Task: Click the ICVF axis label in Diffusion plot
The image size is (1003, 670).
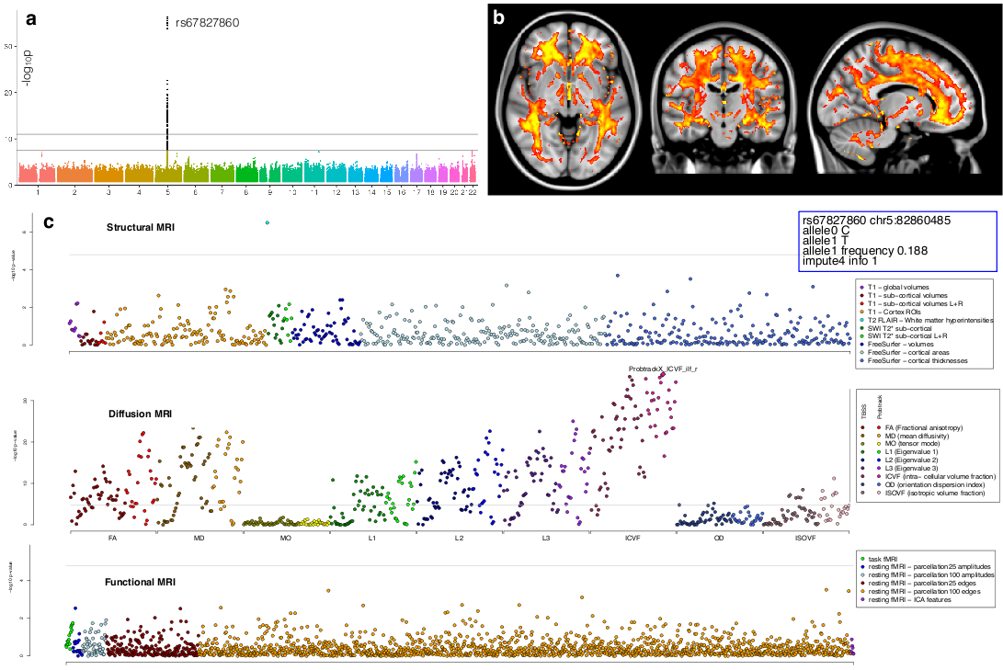Action: coord(633,537)
